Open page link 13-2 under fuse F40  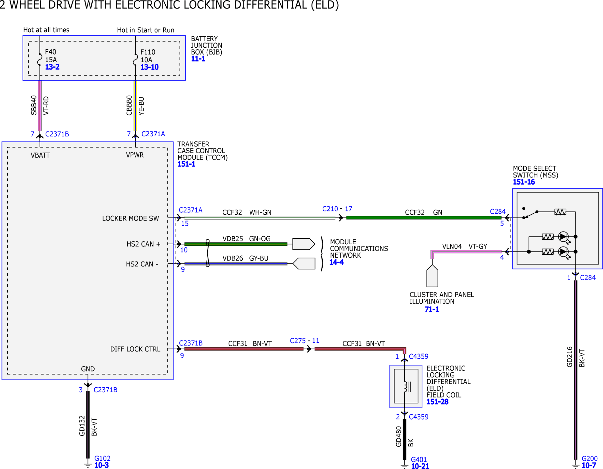point(52,67)
